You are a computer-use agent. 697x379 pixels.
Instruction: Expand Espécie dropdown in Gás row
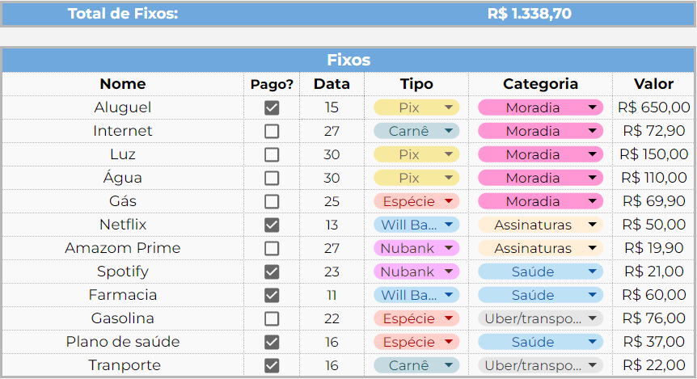pyautogui.click(x=449, y=201)
